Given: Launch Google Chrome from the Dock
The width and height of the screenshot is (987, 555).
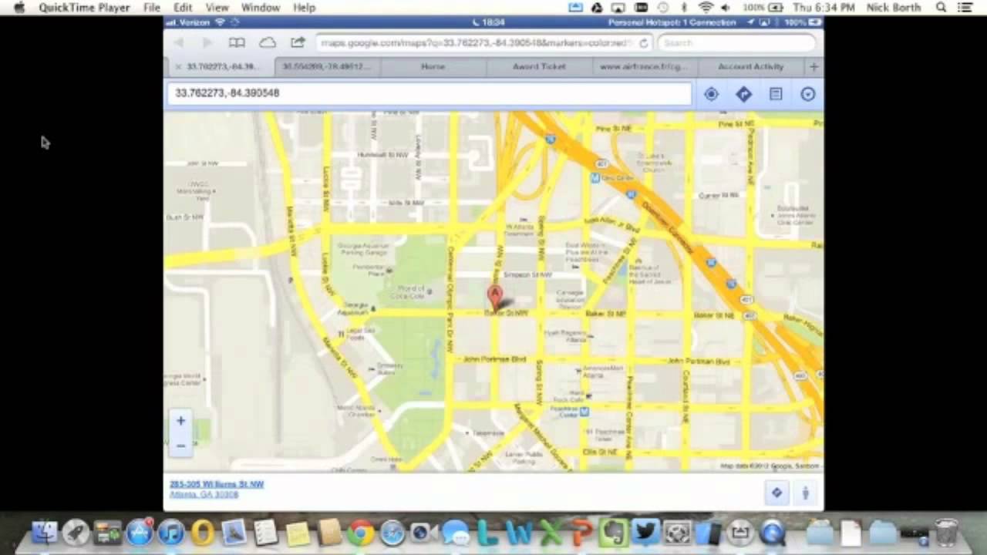Looking at the screenshot, I should click(361, 533).
